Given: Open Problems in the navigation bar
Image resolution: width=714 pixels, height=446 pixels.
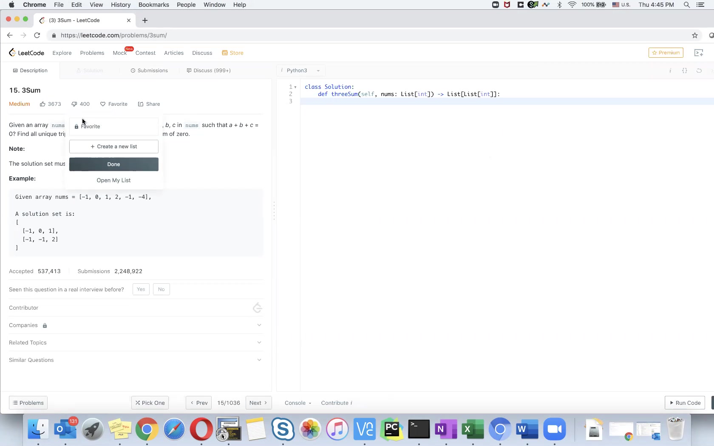Looking at the screenshot, I should tap(92, 53).
